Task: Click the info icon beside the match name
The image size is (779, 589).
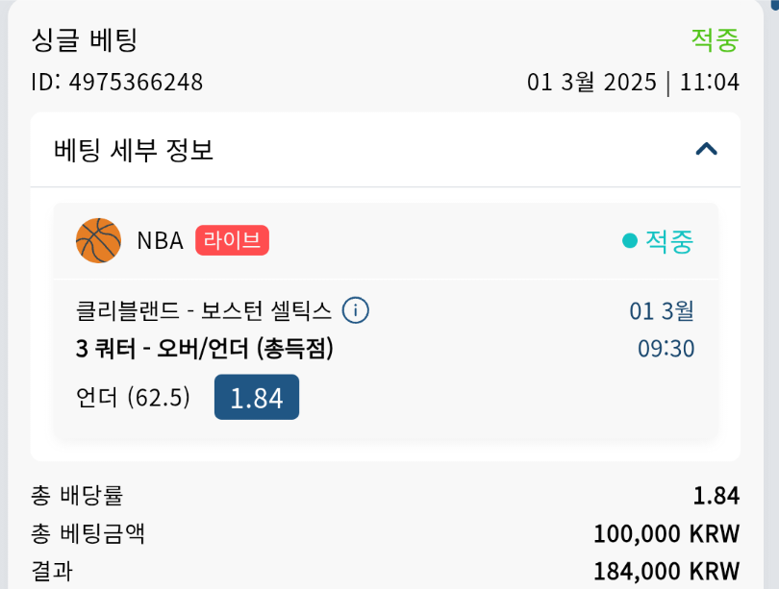Action: [356, 310]
